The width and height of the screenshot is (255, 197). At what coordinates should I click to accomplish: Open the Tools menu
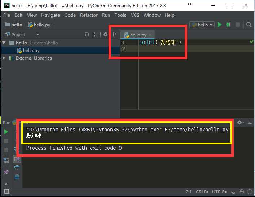120,15
